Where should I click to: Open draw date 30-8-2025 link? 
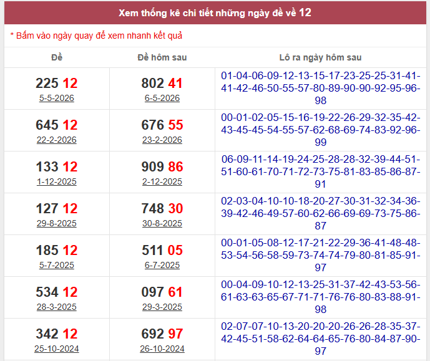(162, 223)
